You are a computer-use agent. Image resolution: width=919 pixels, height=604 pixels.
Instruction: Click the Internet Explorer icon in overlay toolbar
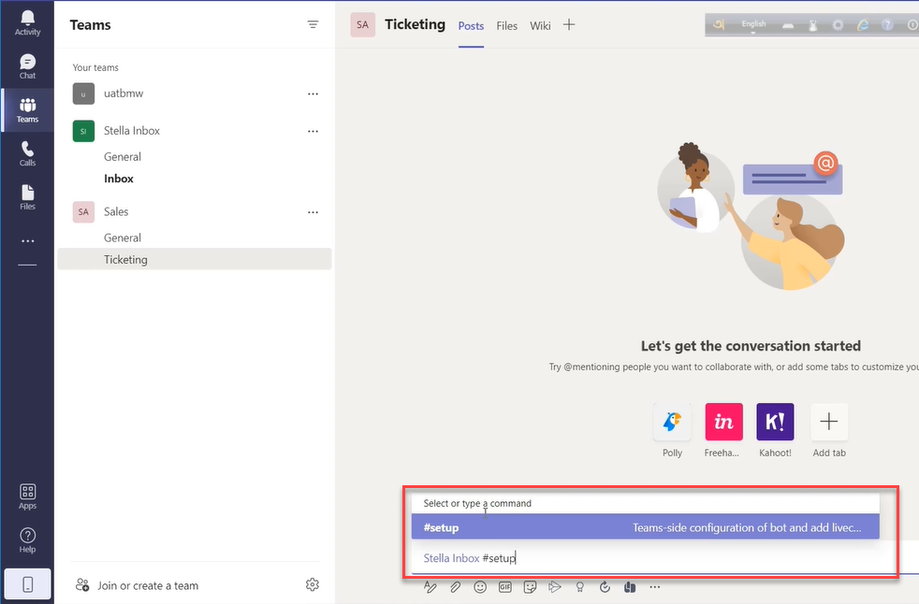tap(863, 25)
